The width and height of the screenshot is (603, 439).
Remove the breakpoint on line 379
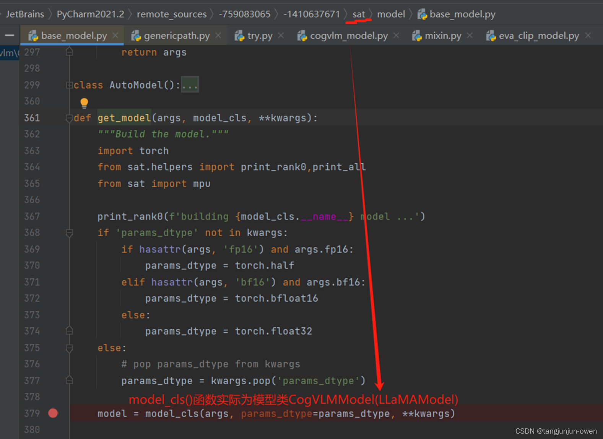point(53,413)
